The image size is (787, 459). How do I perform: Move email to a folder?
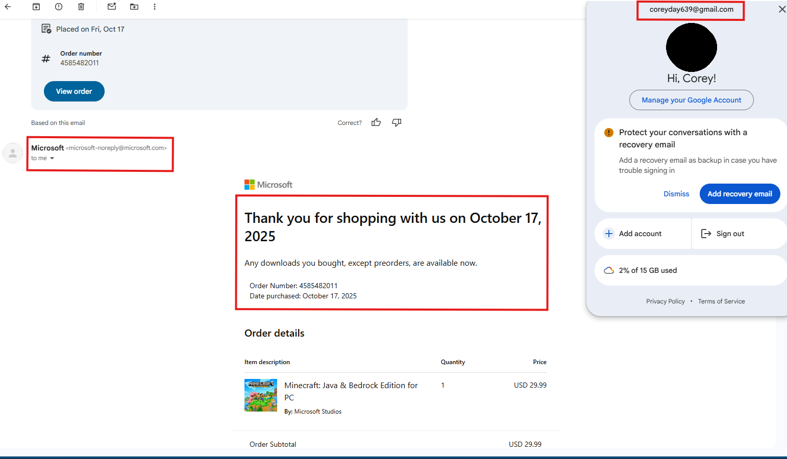(x=134, y=7)
